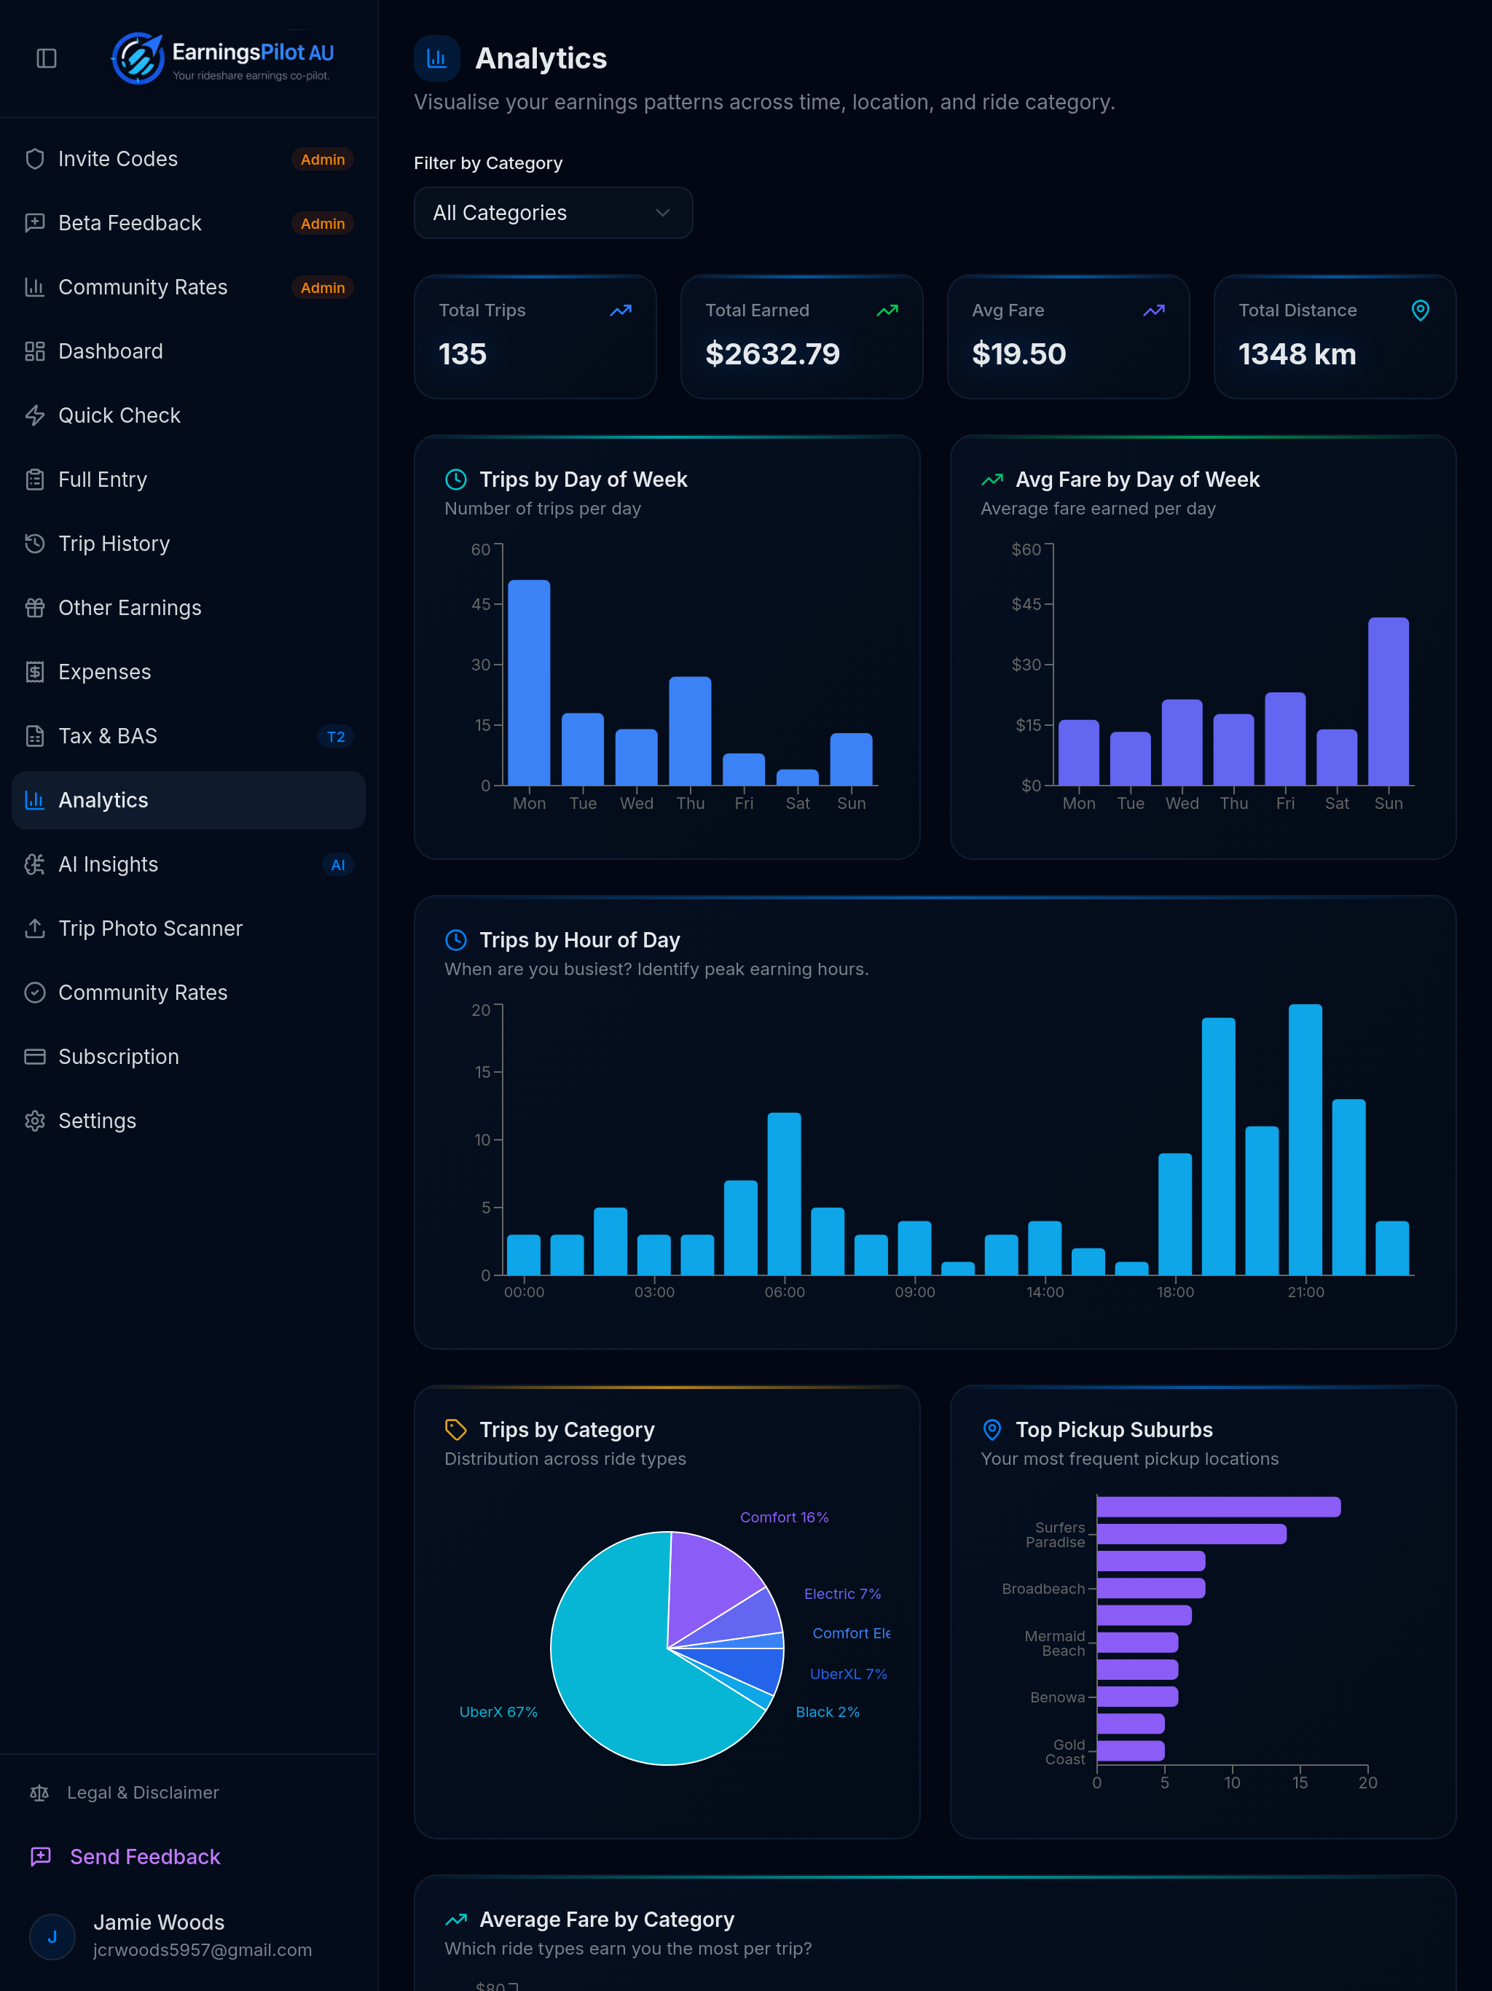This screenshot has width=1492, height=1991.
Task: Click the Other Earnings gift icon
Action: click(35, 608)
